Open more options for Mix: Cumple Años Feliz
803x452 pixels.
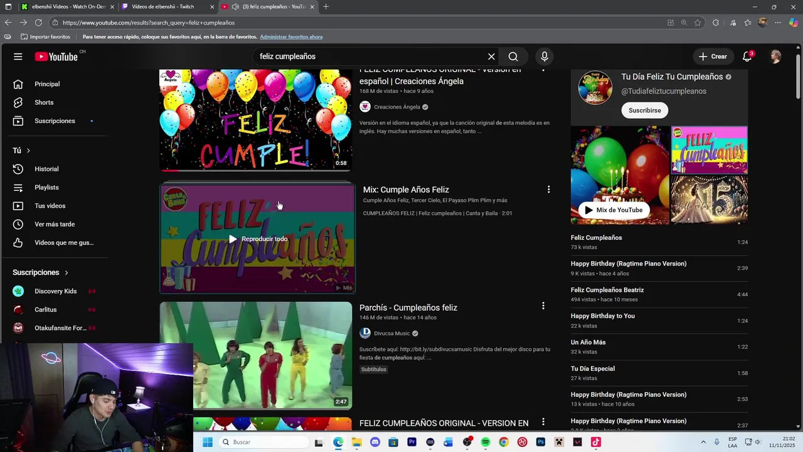[548, 190]
